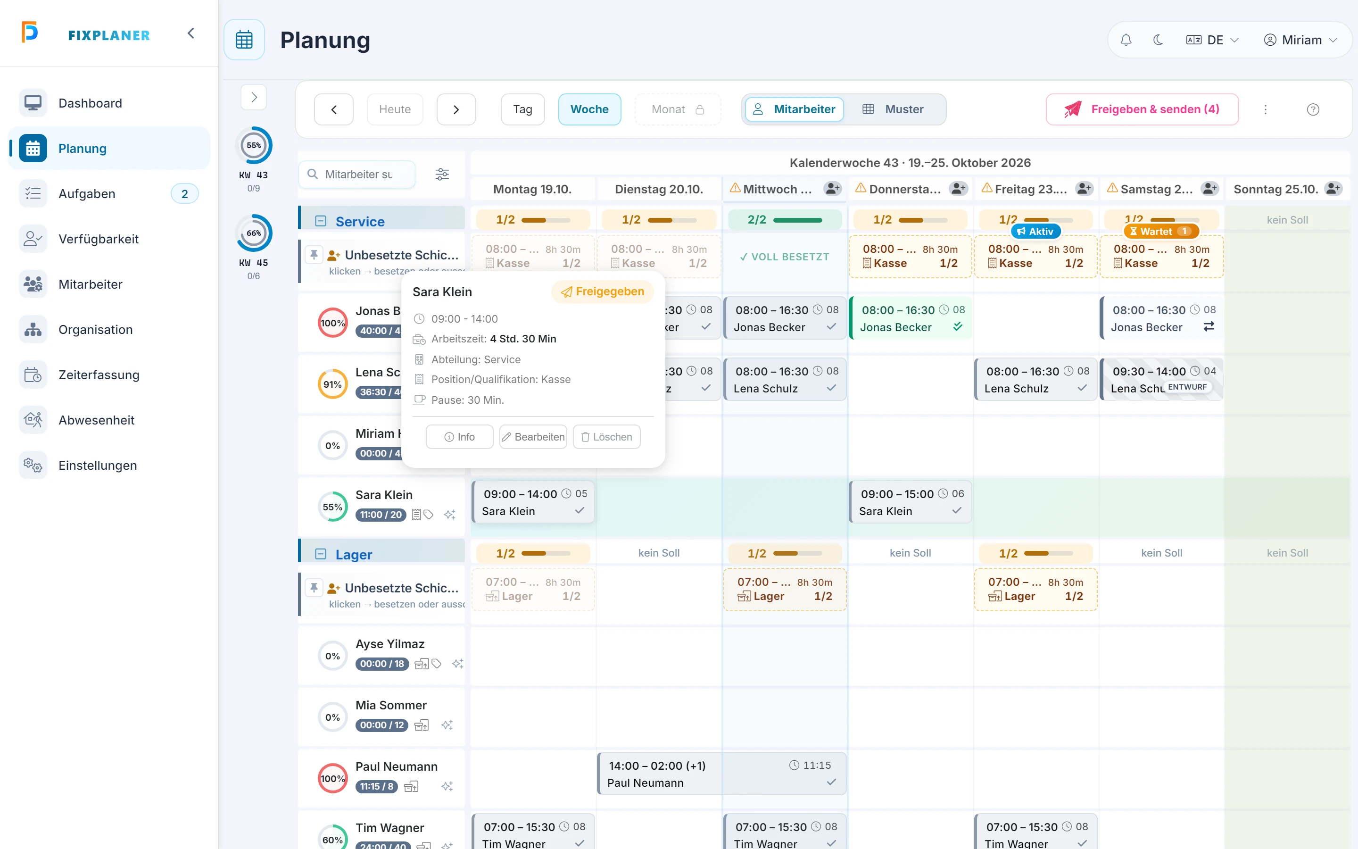Expand the week overview panel arrow
The height and width of the screenshot is (849, 1358).
[254, 97]
